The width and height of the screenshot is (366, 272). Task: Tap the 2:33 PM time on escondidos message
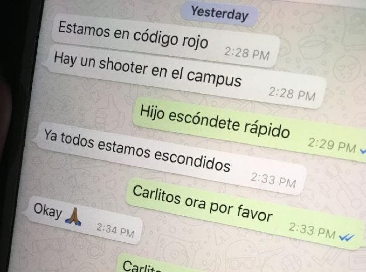[273, 180]
